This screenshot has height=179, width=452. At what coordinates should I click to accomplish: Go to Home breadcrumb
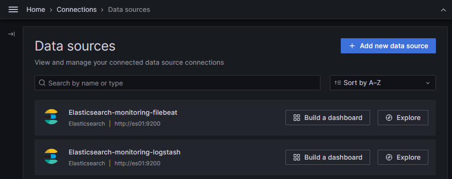36,9
